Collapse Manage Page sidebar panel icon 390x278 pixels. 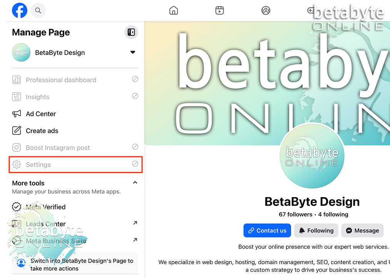point(131,32)
